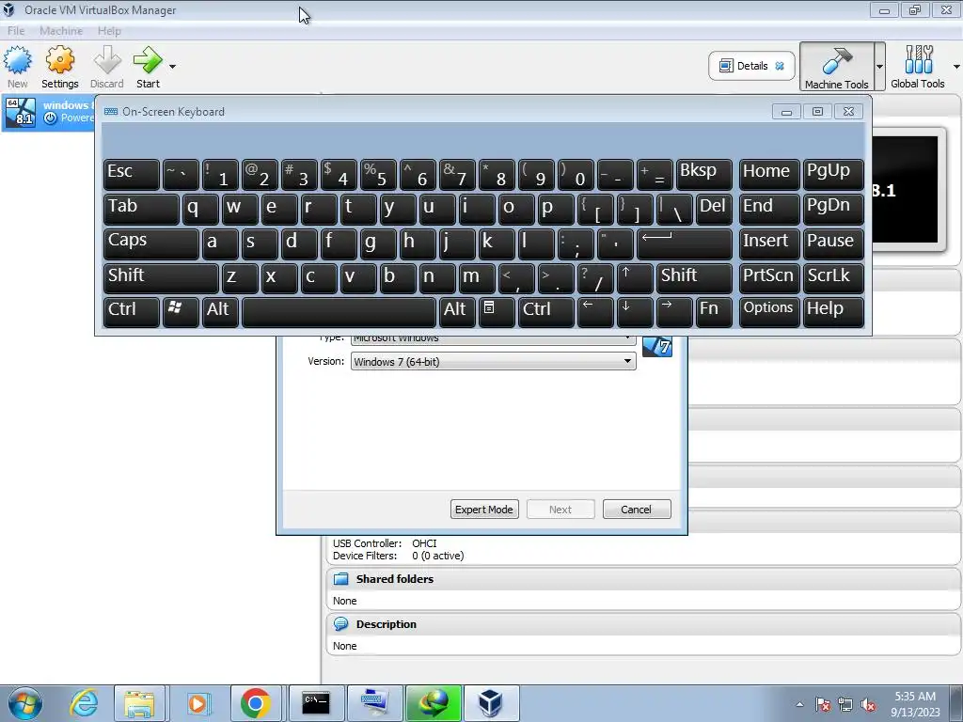The image size is (963, 722).
Task: Show hidden system tray icons
Action: (x=799, y=704)
